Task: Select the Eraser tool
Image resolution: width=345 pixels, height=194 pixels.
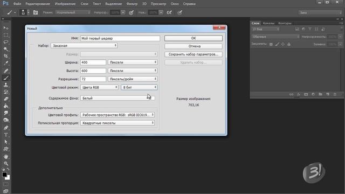Action: tap(6, 99)
